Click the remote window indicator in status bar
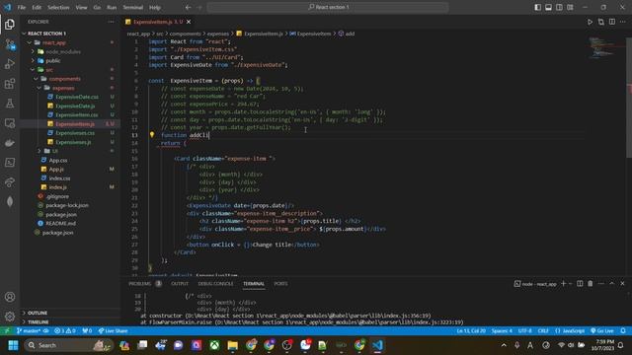The width and height of the screenshot is (632, 355). tap(7, 331)
